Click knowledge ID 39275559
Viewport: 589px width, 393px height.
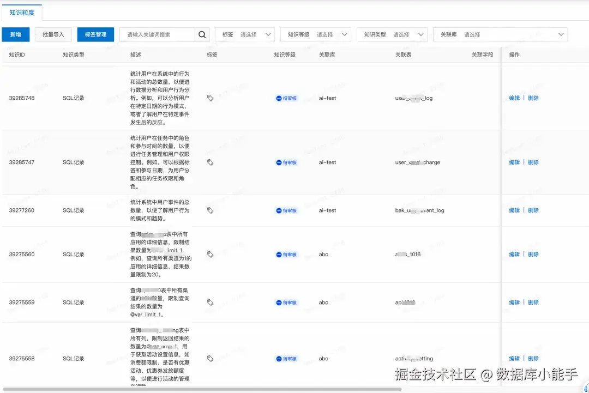click(22, 302)
